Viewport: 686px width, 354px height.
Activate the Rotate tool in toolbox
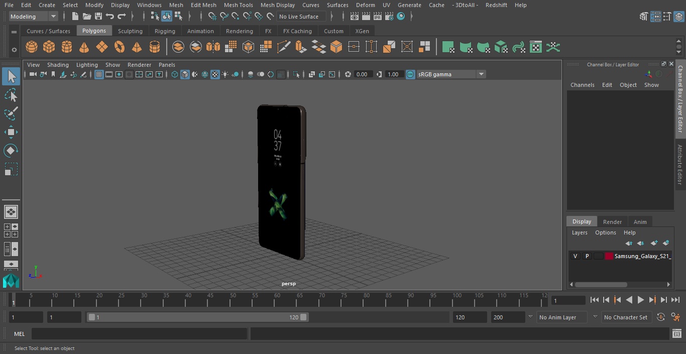point(11,151)
